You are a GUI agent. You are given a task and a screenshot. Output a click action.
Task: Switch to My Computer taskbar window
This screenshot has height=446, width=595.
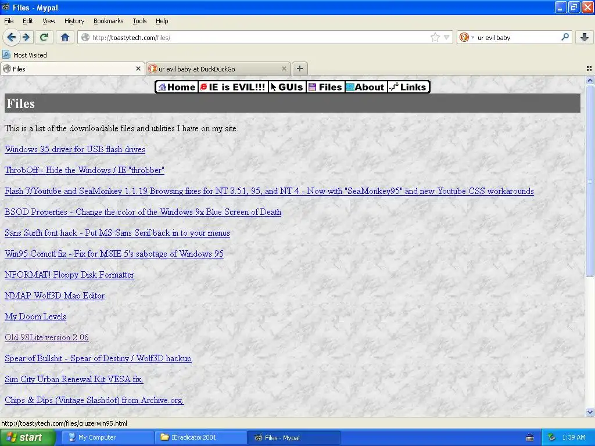click(107, 437)
